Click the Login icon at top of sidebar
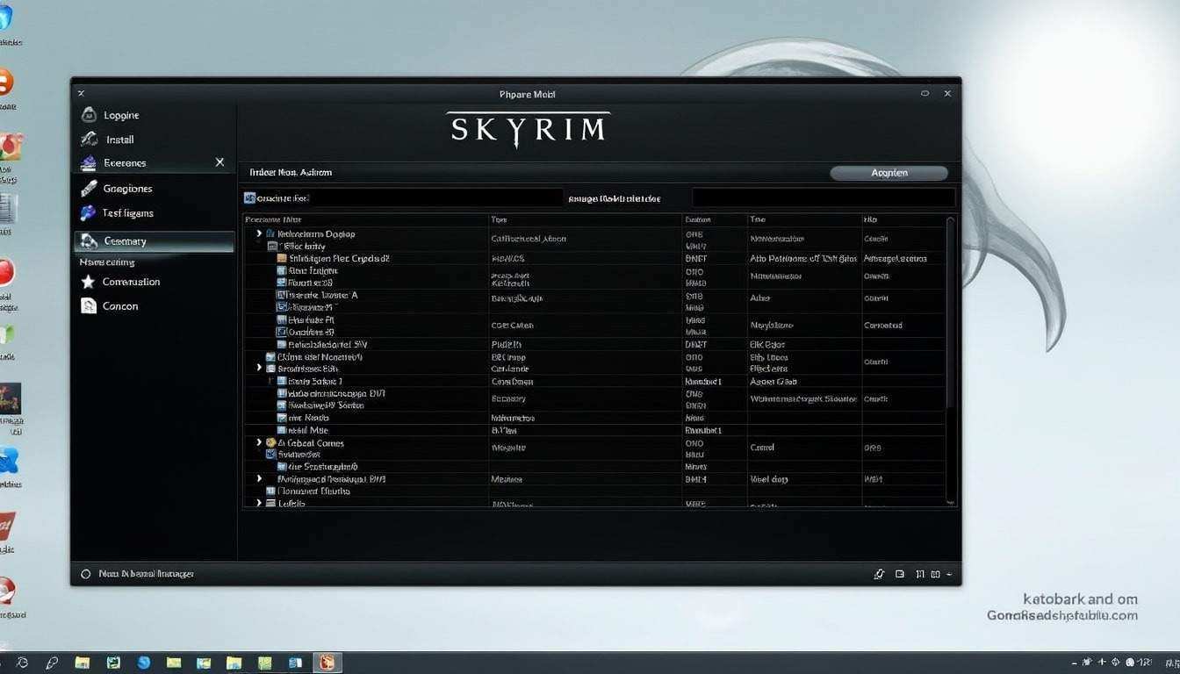The height and width of the screenshot is (674, 1180). point(90,114)
